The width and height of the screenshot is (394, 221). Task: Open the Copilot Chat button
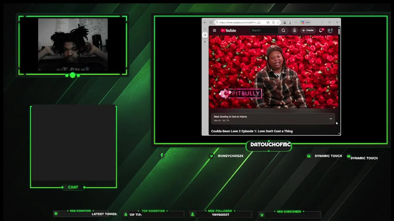[305, 22]
